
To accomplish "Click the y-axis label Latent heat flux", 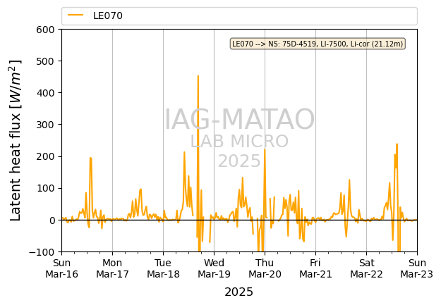I will pyautogui.click(x=16, y=140).
